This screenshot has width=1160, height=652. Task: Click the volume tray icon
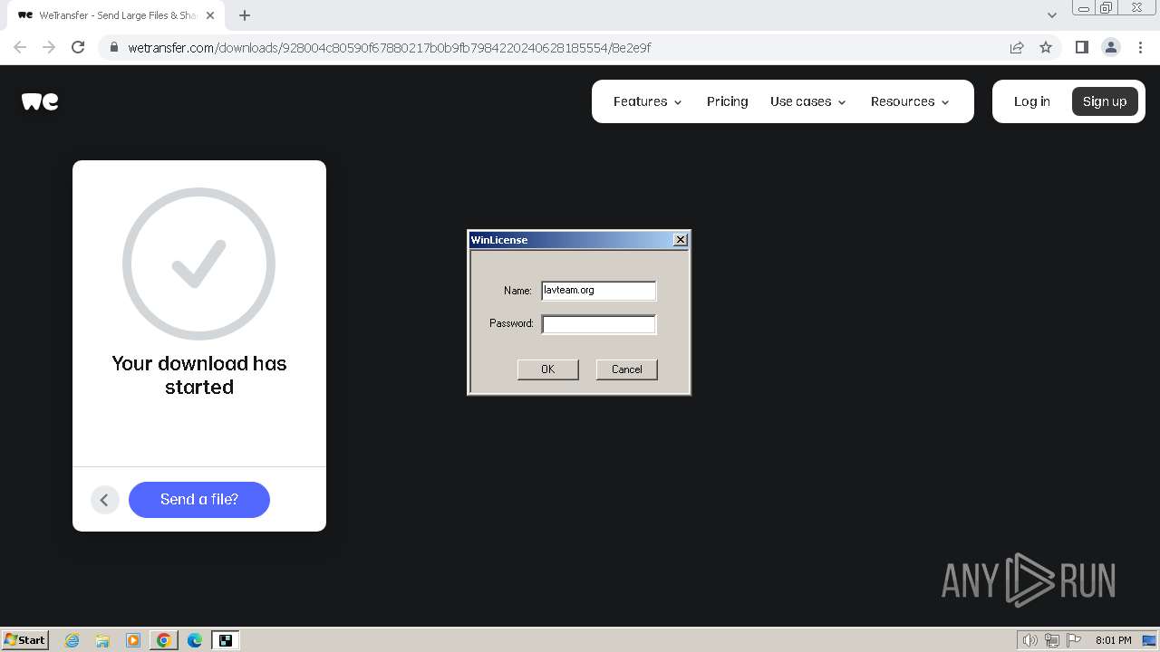click(1030, 640)
